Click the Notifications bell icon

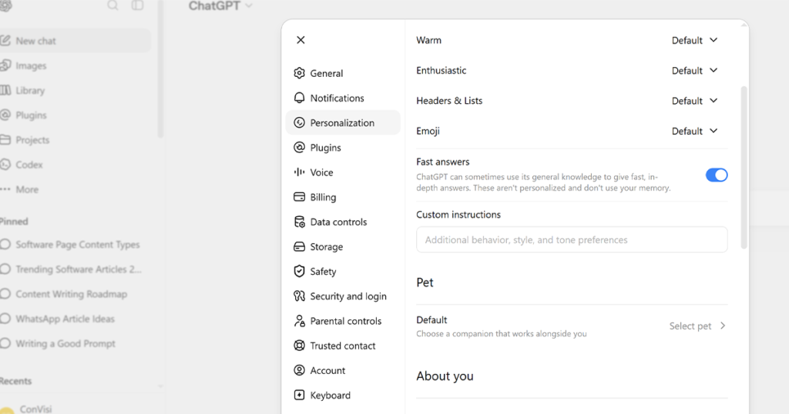(300, 98)
